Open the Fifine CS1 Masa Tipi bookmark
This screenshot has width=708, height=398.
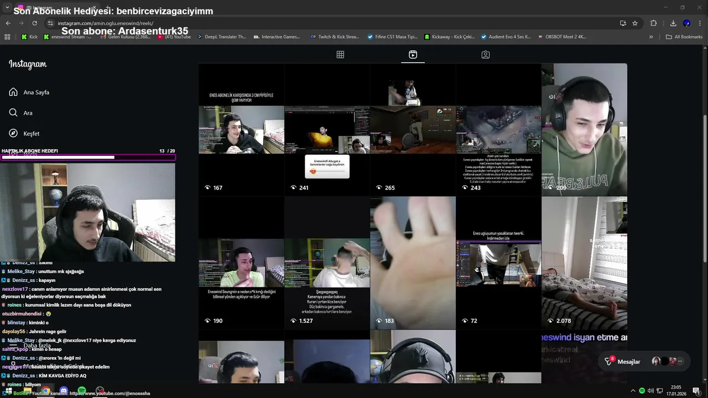[392, 37]
